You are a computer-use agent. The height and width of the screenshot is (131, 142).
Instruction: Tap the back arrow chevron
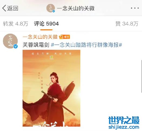point(4,8)
